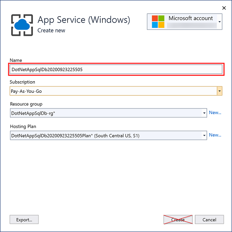Click the Microsoft four-color logo
232x232 pixels.
pos(158,21)
